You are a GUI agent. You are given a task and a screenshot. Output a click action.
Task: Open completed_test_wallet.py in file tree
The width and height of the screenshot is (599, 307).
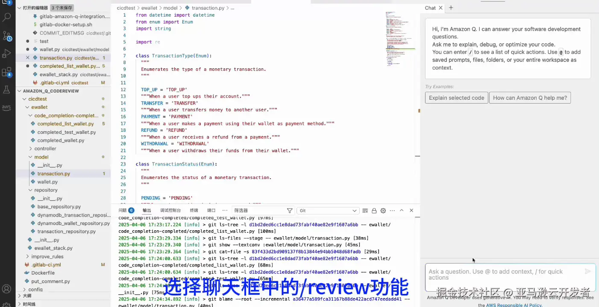66,132
